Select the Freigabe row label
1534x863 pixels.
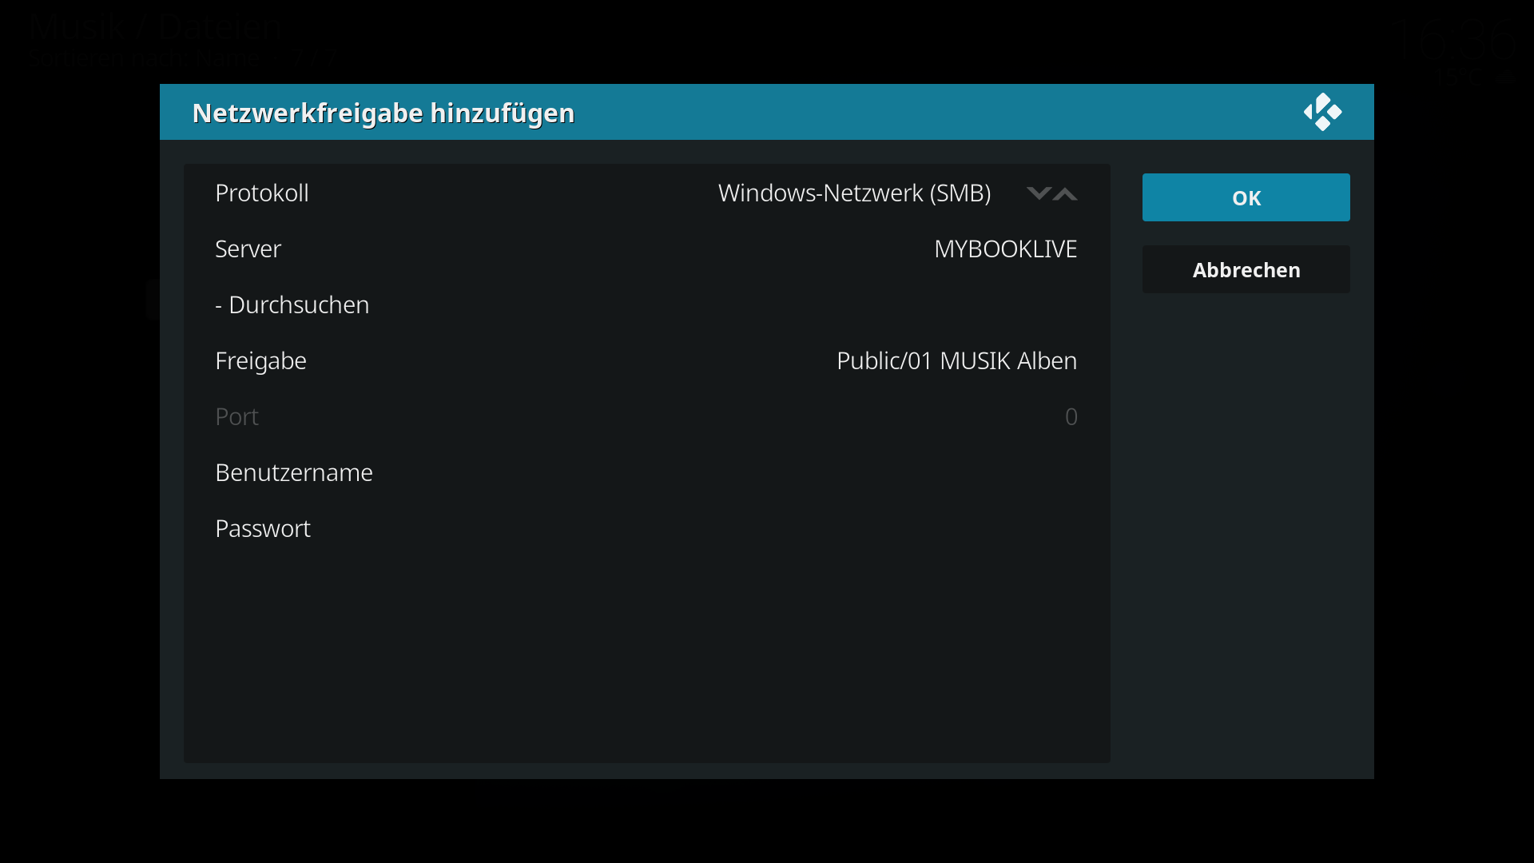tap(261, 361)
